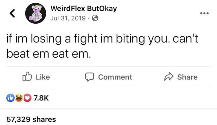
Task: Open the three-dot post options menu
Action: pyautogui.click(x=205, y=14)
